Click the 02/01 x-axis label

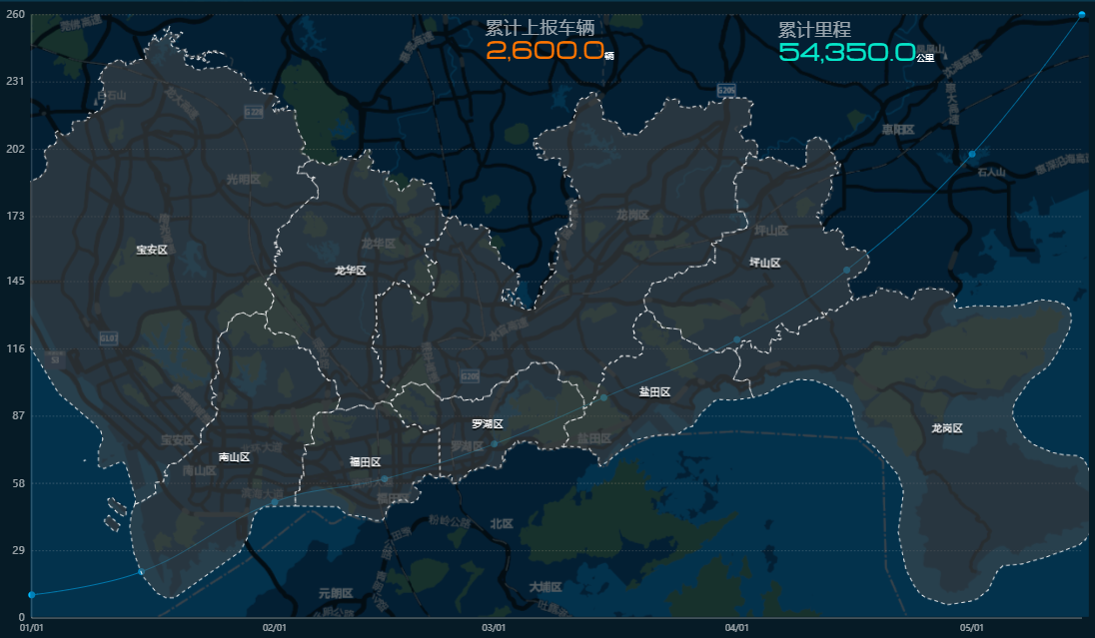pos(275,628)
